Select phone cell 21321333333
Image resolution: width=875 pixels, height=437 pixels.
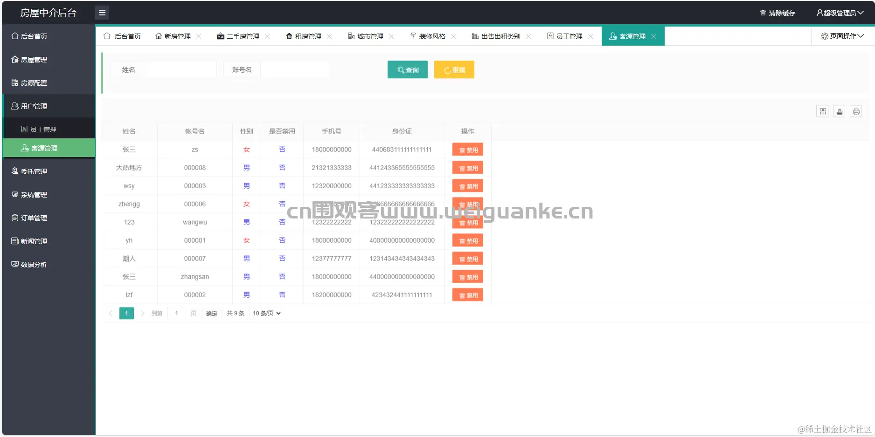[x=332, y=168]
